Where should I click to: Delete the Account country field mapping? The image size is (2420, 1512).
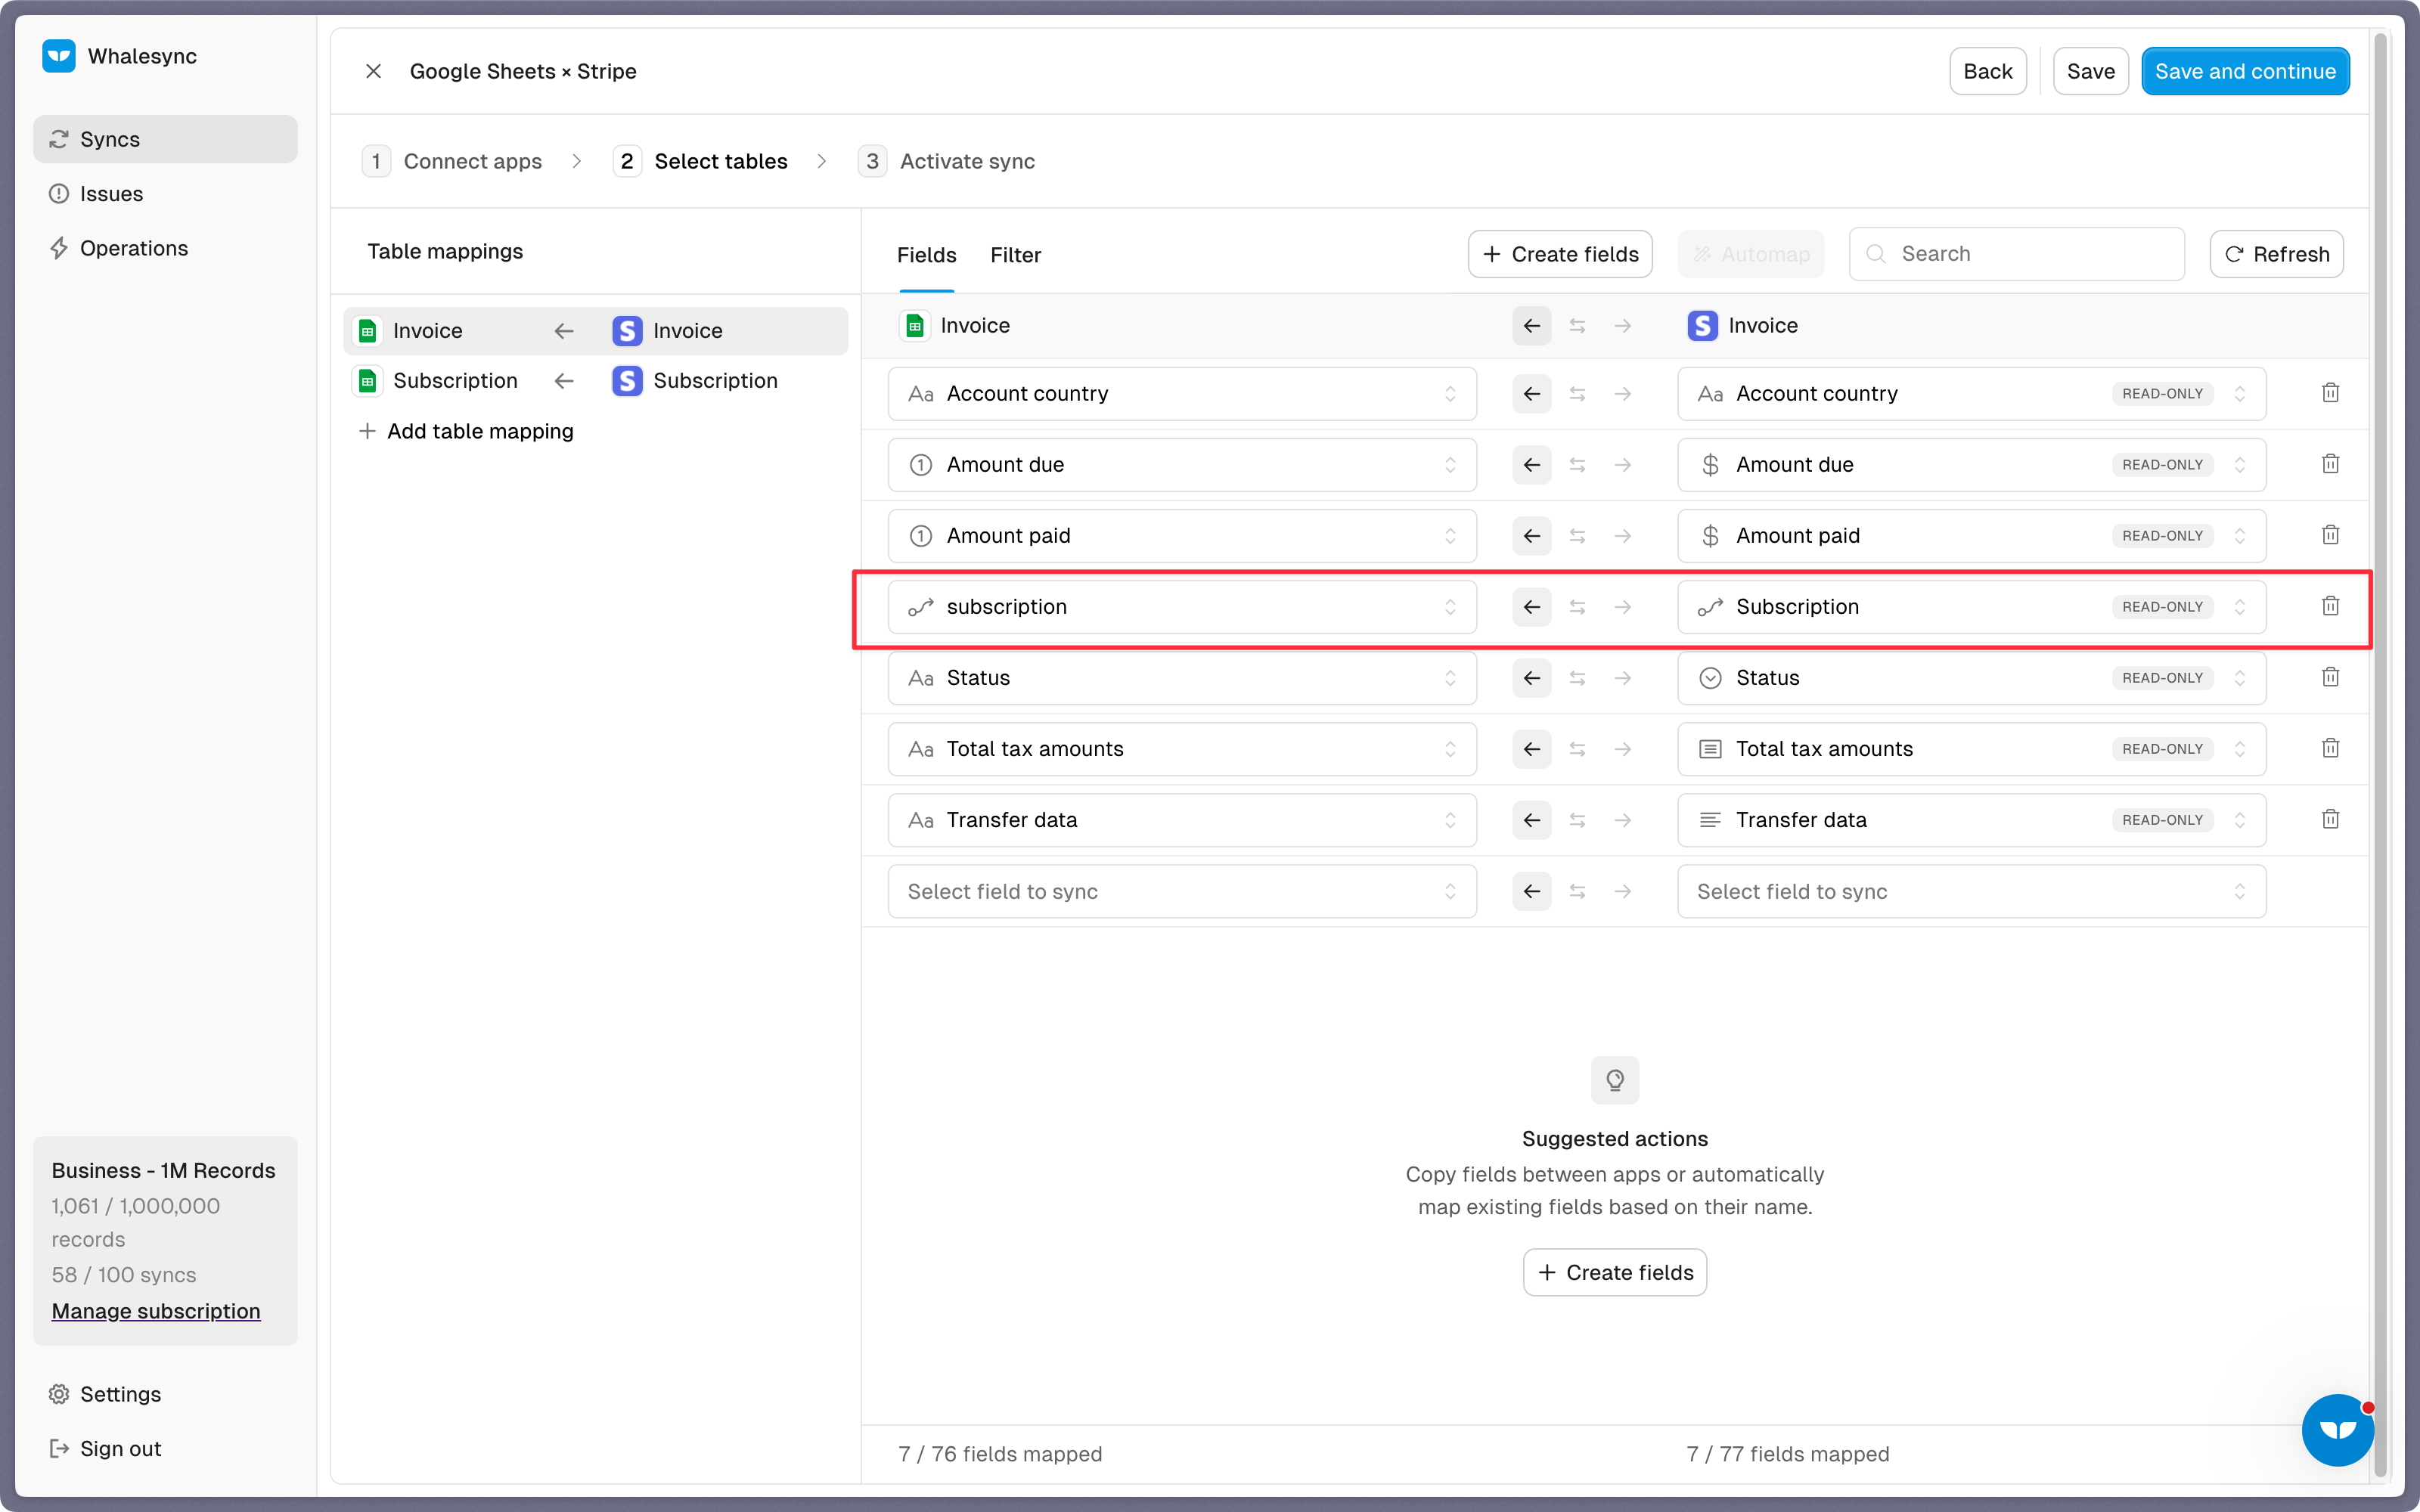click(x=2330, y=393)
